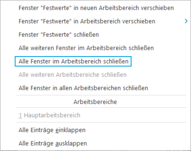Click greyed 'Alle weiteren Arbeitsbereiche schließen'
Viewport: 191px width, 151px height.
[x=73, y=75]
